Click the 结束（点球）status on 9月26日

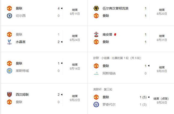click(161, 98)
